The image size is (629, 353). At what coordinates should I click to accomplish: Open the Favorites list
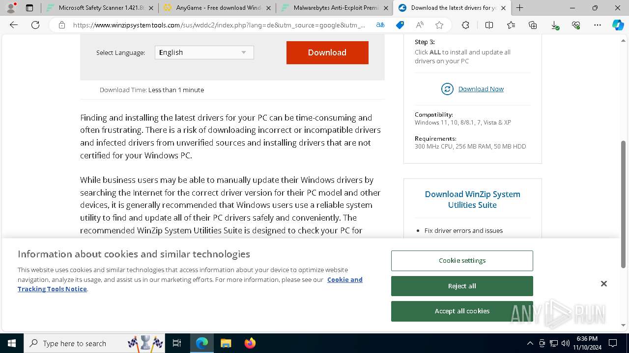coord(511,25)
